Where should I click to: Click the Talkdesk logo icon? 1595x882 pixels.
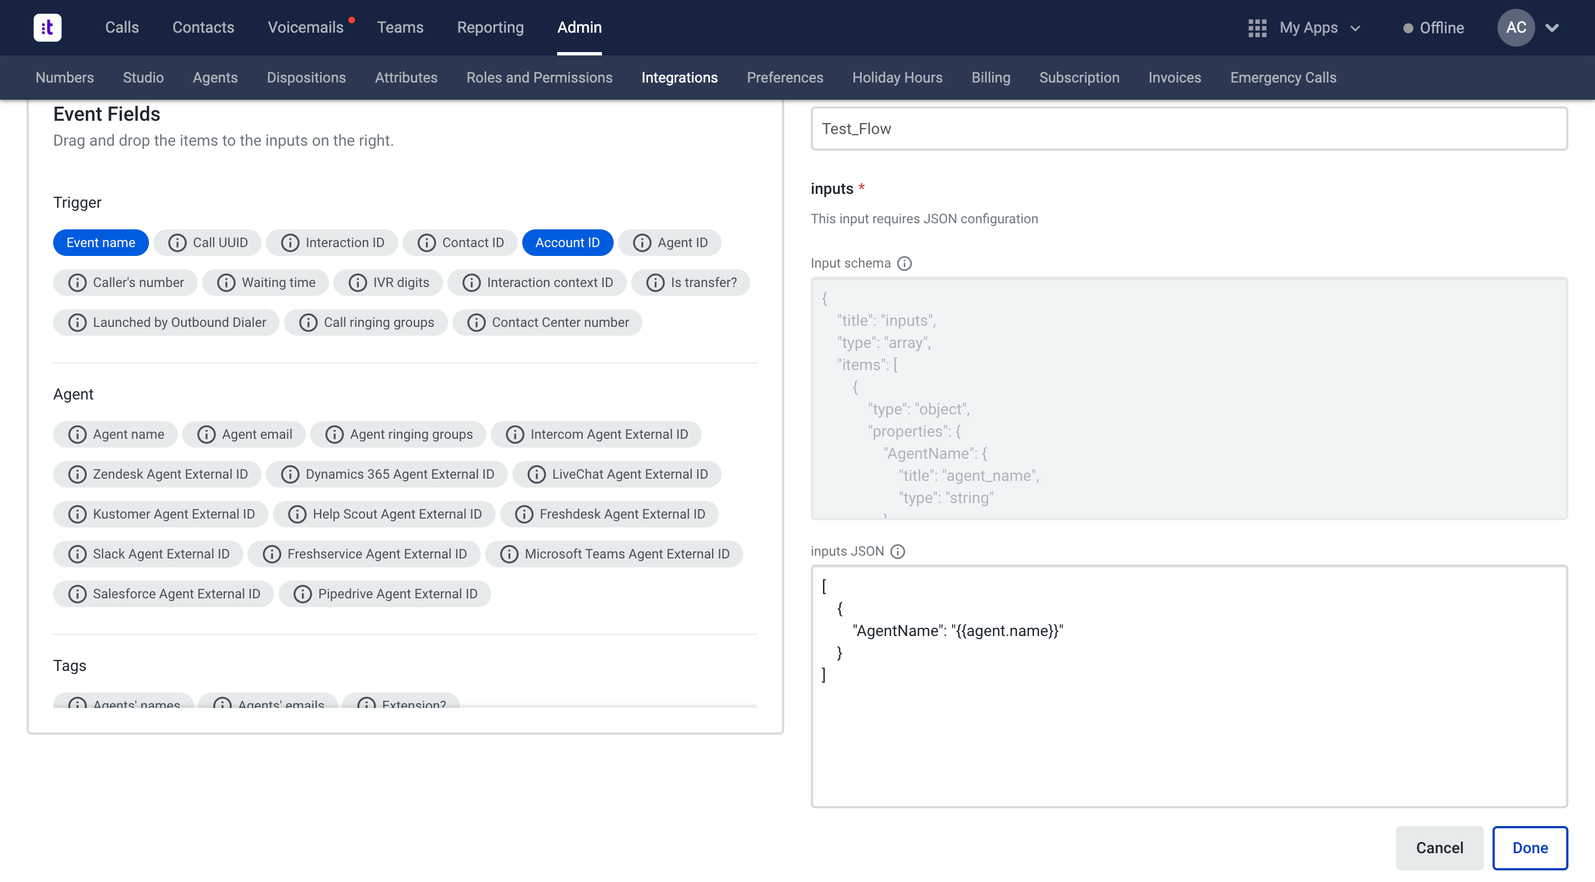[47, 27]
